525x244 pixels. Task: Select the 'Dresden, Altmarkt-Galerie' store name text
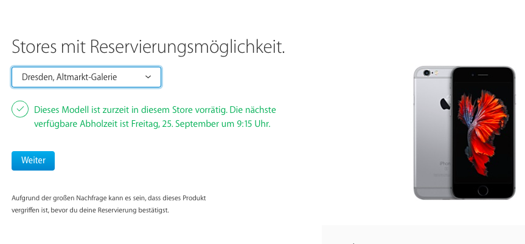coord(69,77)
